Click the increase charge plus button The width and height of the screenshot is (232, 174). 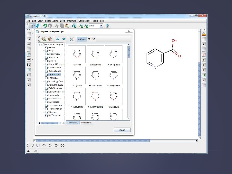(x=29, y=80)
